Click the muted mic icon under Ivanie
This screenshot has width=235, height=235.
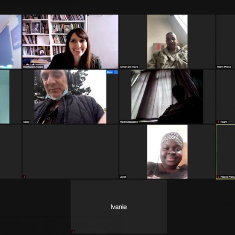coord(73,232)
